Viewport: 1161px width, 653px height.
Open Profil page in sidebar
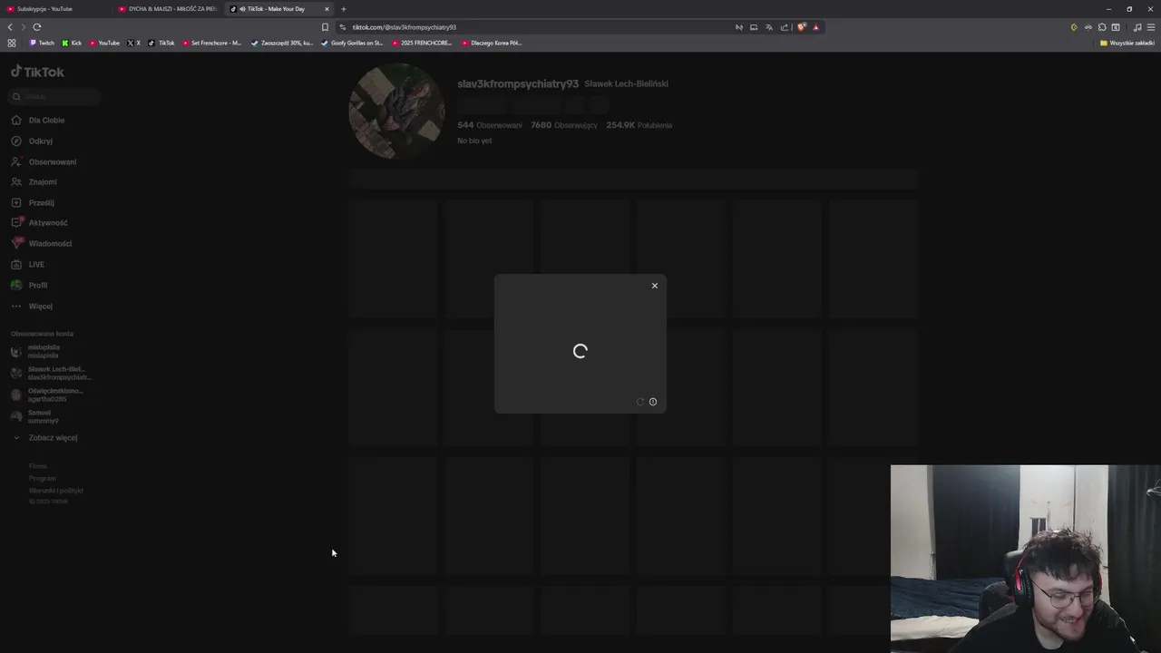(29, 285)
